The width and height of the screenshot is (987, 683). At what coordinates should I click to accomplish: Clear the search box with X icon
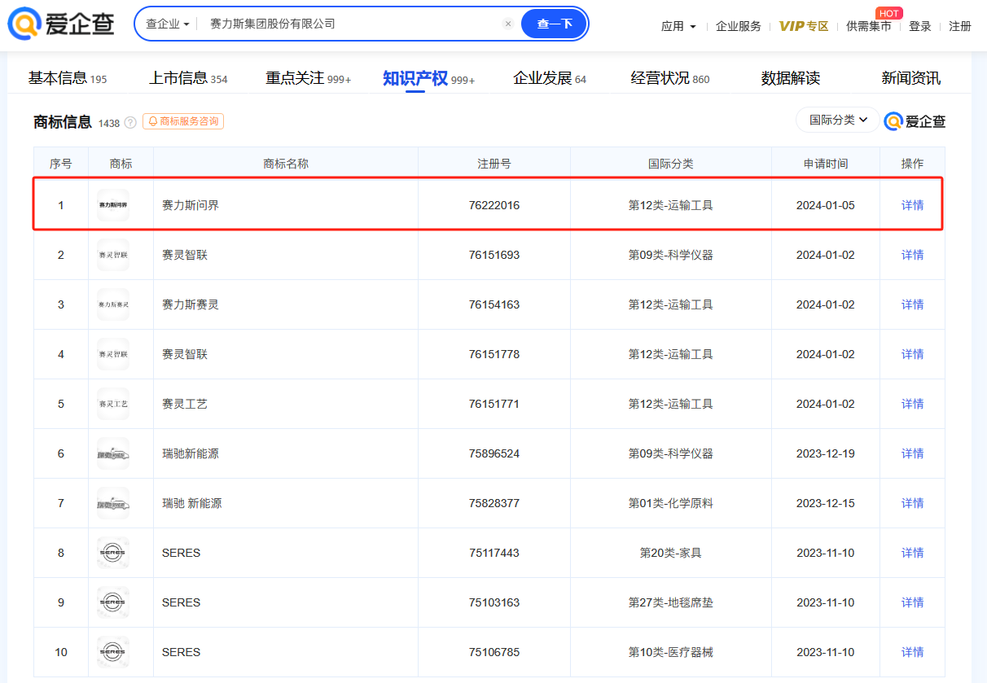tap(508, 24)
